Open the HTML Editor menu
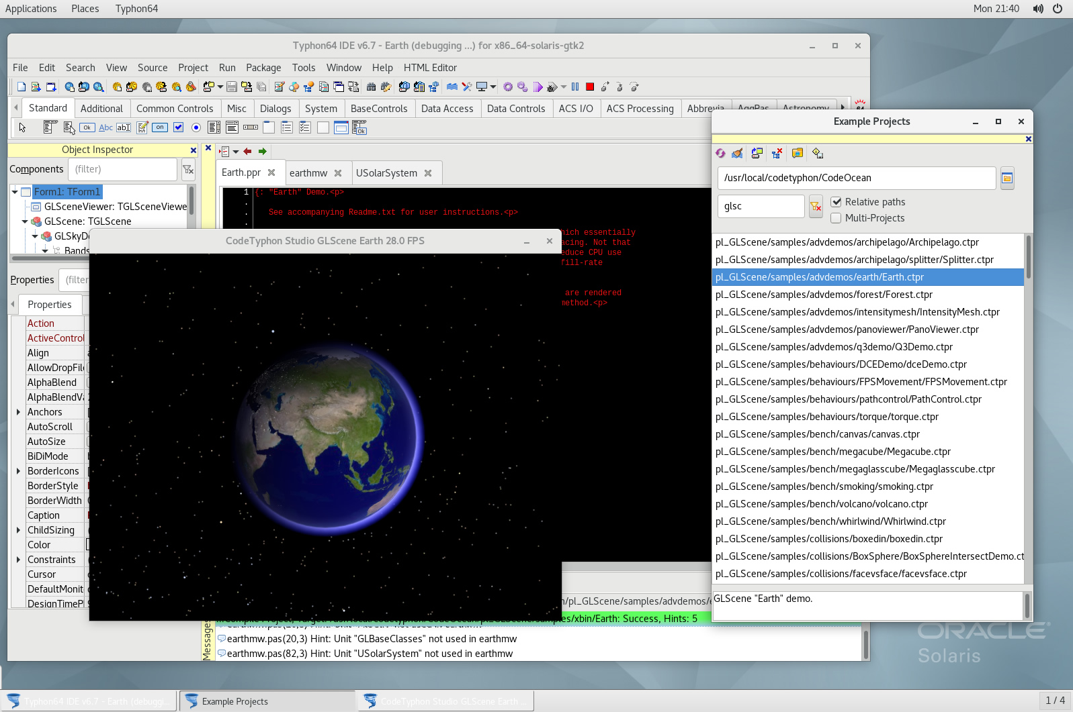 [x=430, y=68]
